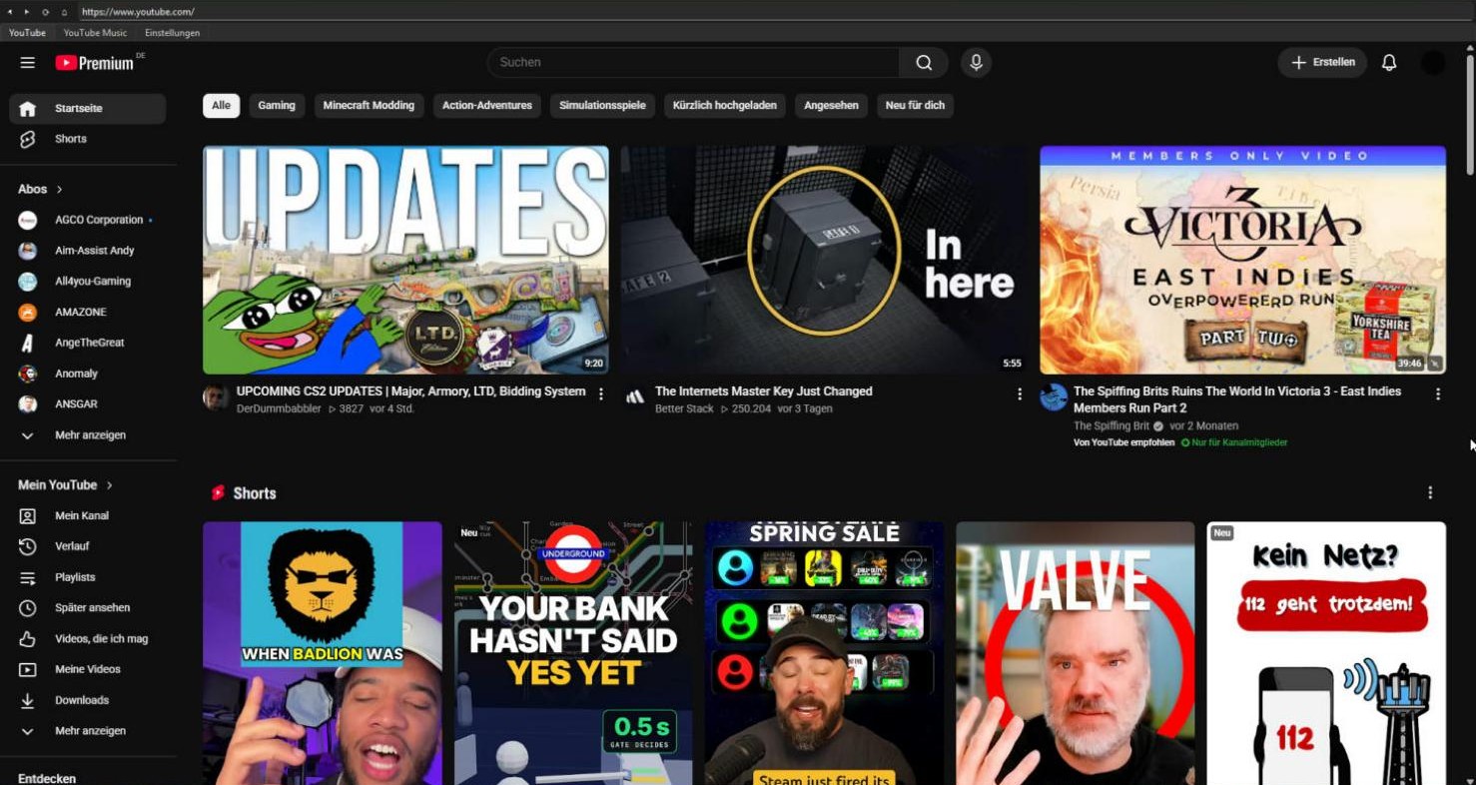Screen dimensions: 1476x785
Task: Open AGCO Corporation channel subscription
Action: 88,220
